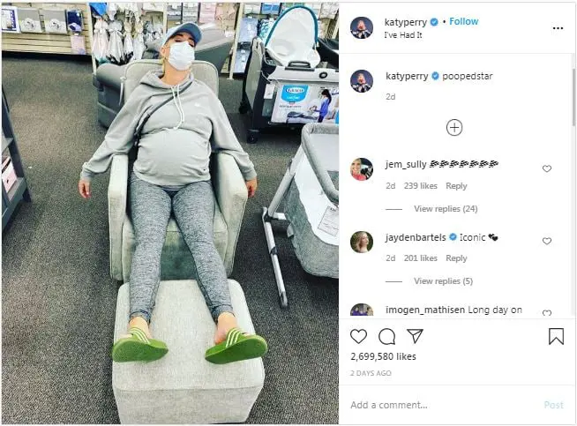The height and width of the screenshot is (426, 577).
Task: Like jem_sully's comment with the heart
Action: 547,168
